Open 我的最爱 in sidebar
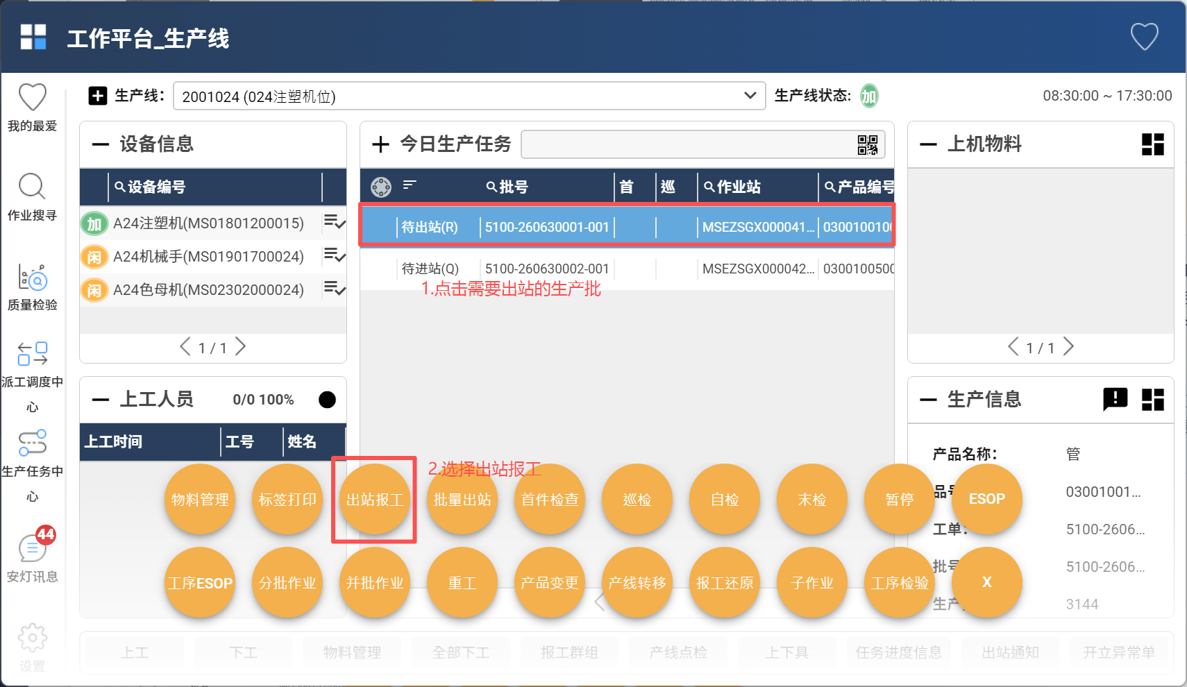Viewport: 1187px width, 687px height. [32, 108]
